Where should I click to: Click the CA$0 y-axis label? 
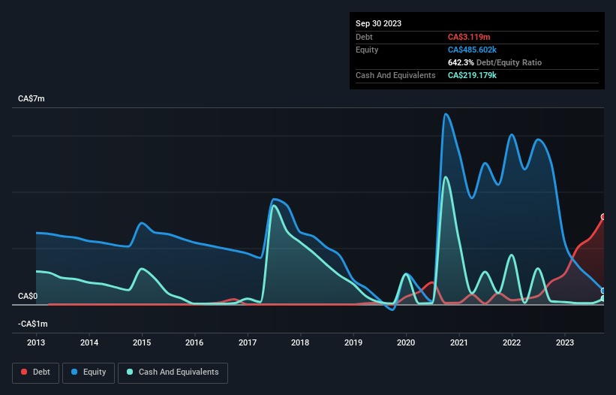28,296
